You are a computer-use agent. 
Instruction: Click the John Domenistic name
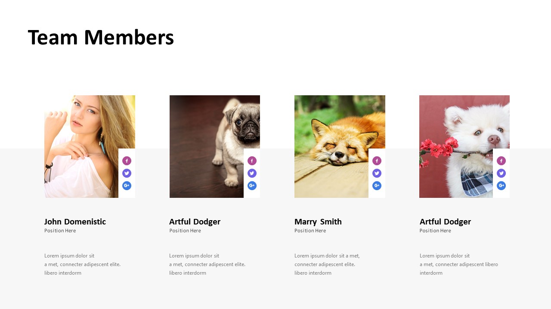pos(75,222)
